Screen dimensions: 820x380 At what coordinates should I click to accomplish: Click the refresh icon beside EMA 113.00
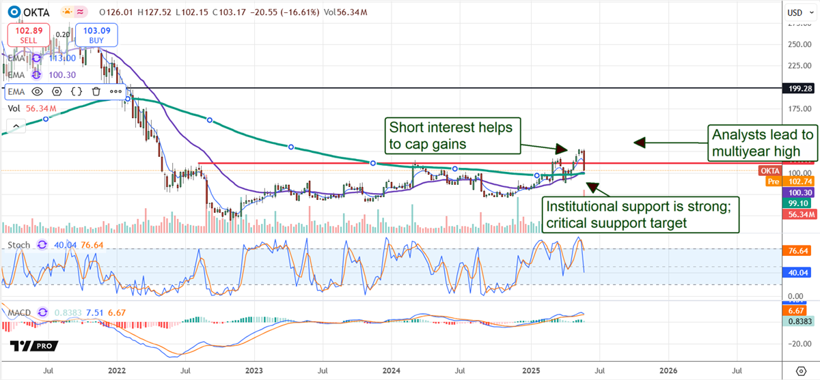click(x=35, y=58)
